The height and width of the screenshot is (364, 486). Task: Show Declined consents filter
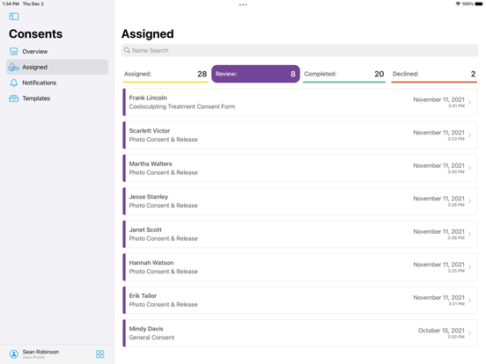point(434,74)
